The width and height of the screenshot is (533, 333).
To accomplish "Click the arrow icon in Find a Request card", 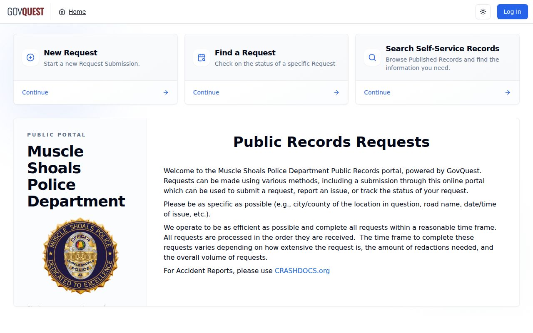I will coord(336,92).
